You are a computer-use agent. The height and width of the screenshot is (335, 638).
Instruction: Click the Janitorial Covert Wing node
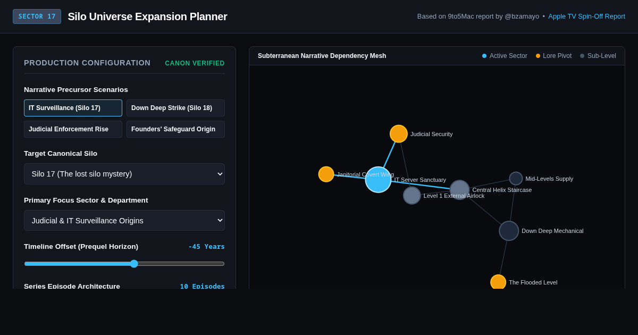326,174
